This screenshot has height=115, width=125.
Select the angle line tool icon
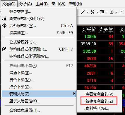pos(112,12)
